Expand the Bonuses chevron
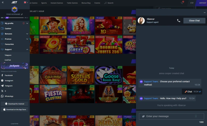 27,34
